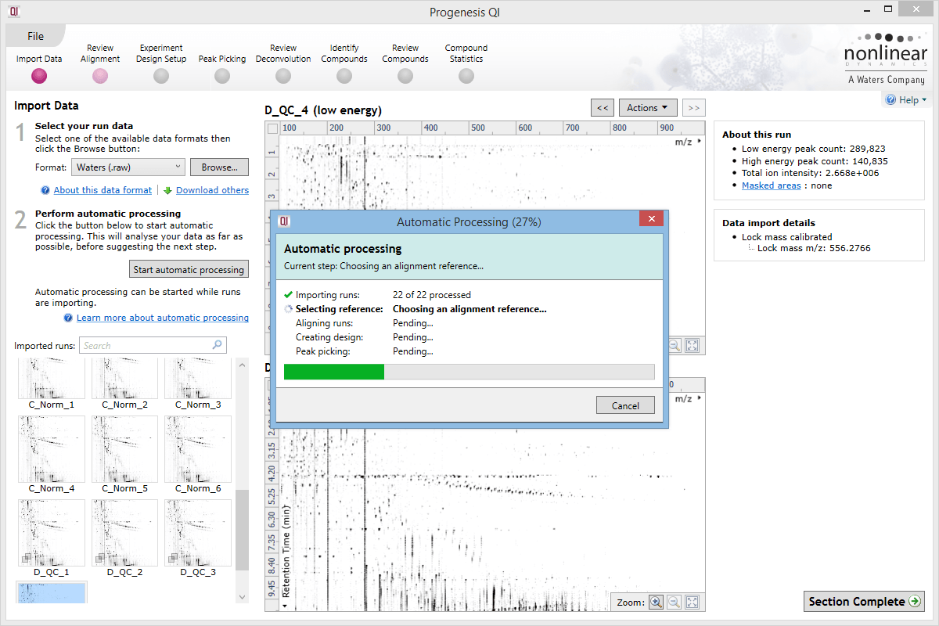Click the >> next run button
Viewport: 939px width, 626px height.
[x=693, y=108]
